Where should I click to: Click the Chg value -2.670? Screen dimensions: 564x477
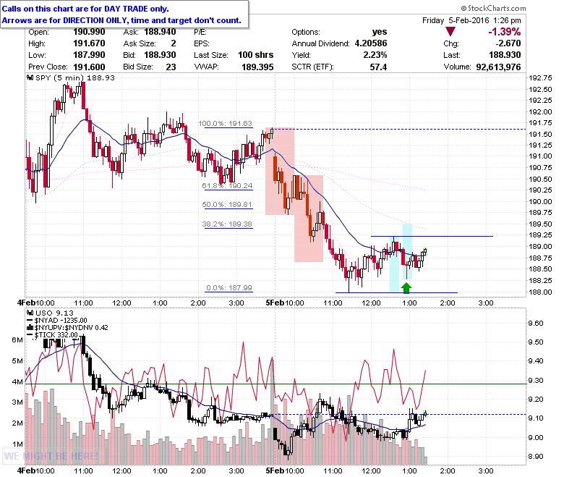click(x=508, y=43)
